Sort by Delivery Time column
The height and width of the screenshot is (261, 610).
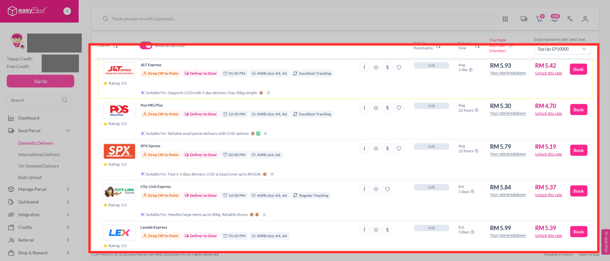click(x=477, y=46)
